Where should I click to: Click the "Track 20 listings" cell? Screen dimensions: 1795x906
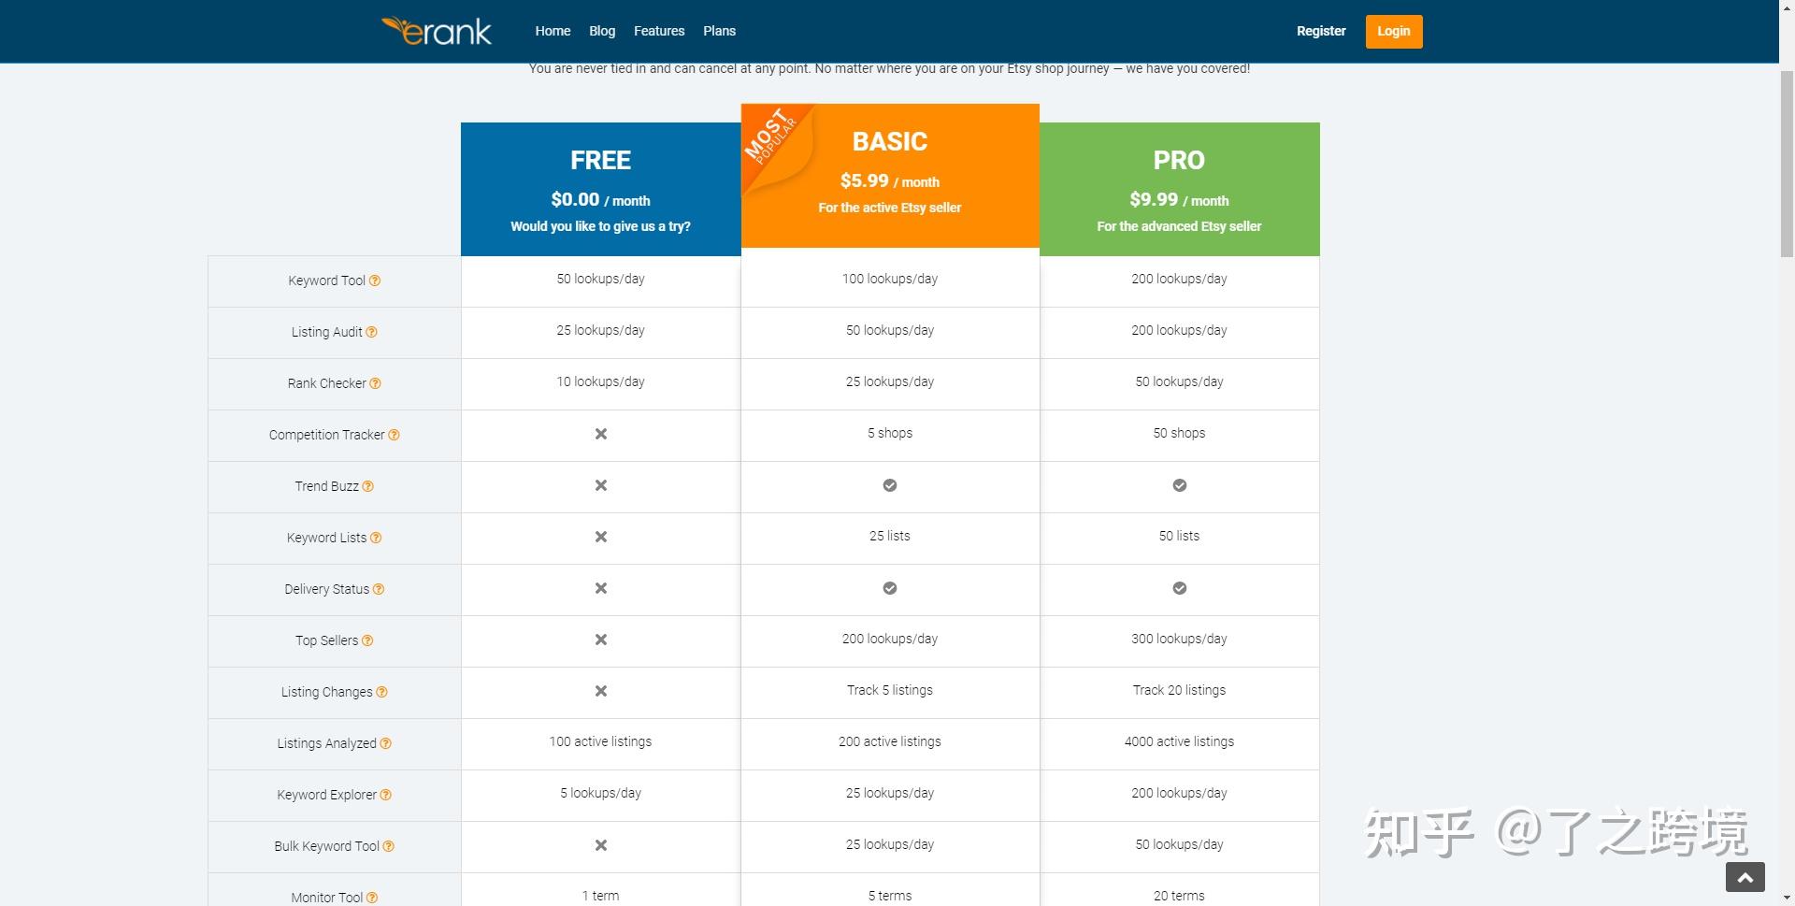pos(1180,691)
